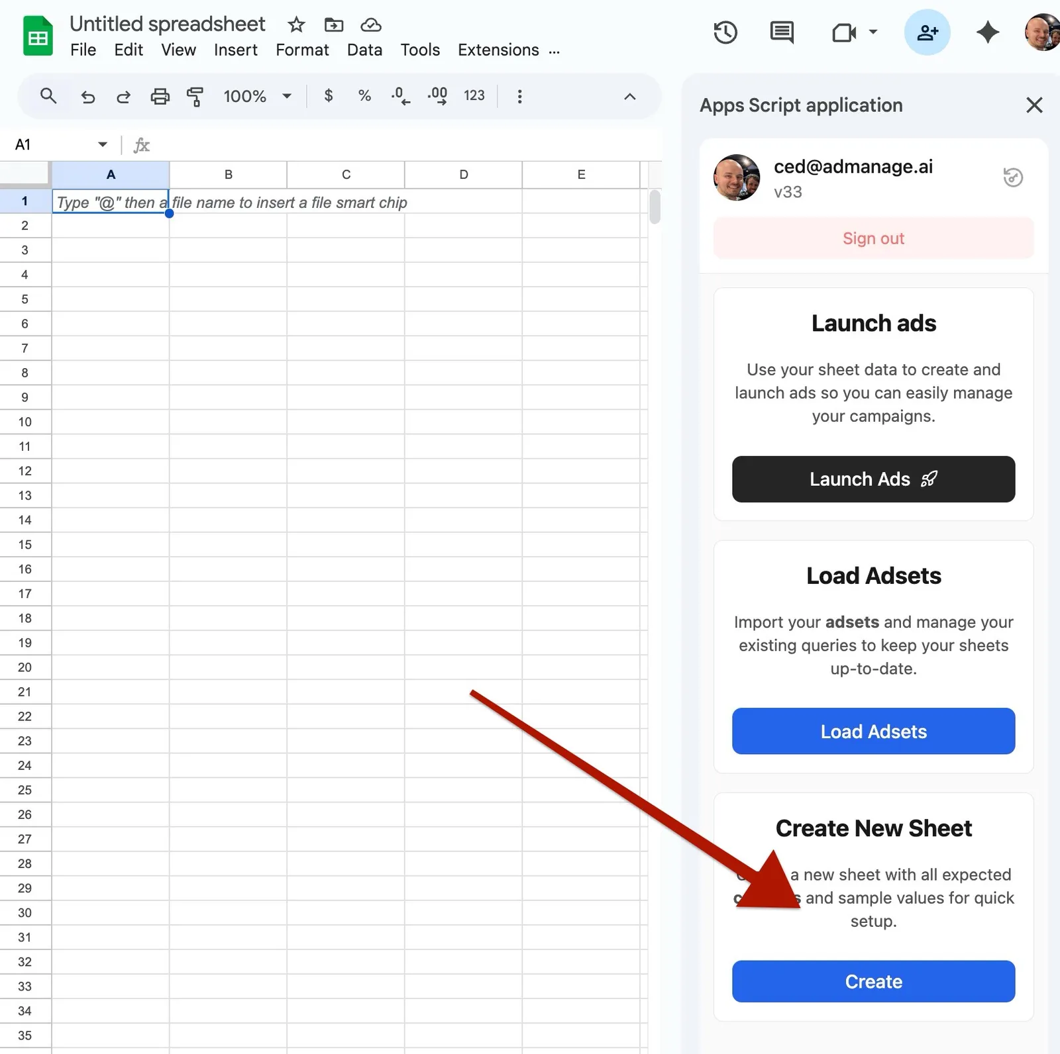This screenshot has width=1060, height=1054.
Task: Star the Untitled spreadsheet
Action: (x=296, y=25)
